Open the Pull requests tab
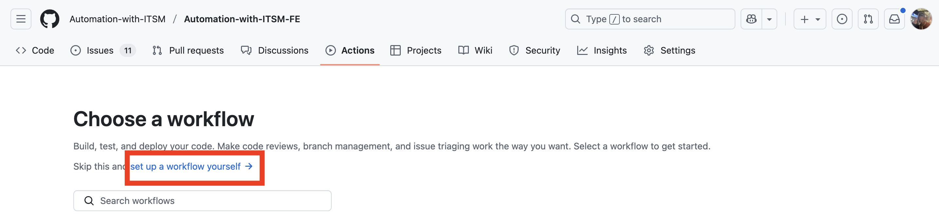Screen dimensions: 939x219 [188, 50]
